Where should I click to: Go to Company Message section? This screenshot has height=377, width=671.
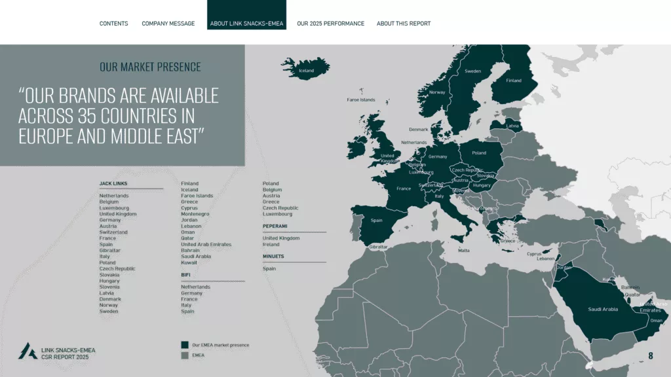pos(168,24)
